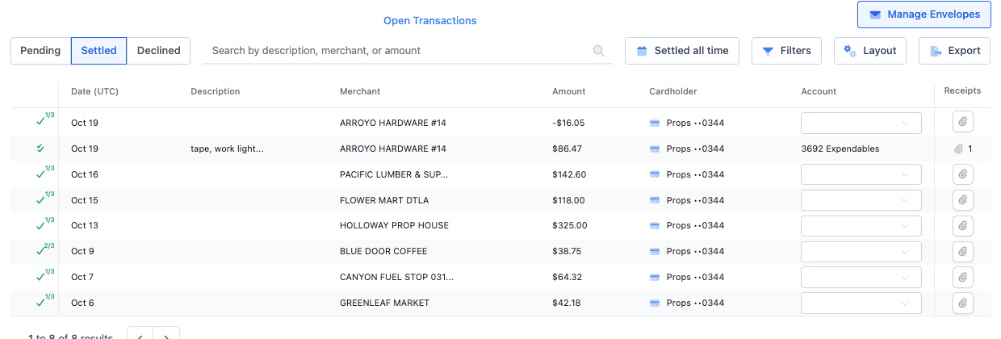1001x339 pixels.
Task: Attach receipt to Holloway Prop House transaction
Action: click(x=962, y=225)
